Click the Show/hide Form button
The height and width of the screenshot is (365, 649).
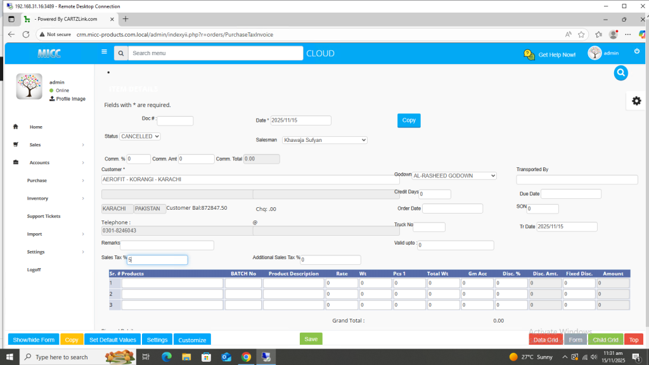pos(34,340)
